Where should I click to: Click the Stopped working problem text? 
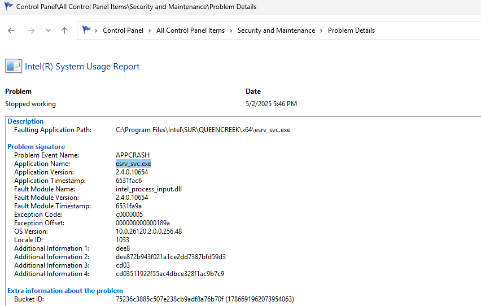click(x=30, y=104)
